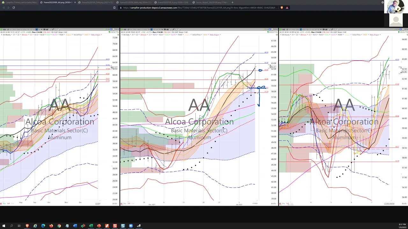Open Task View on the taskbar

click(x=19, y=226)
